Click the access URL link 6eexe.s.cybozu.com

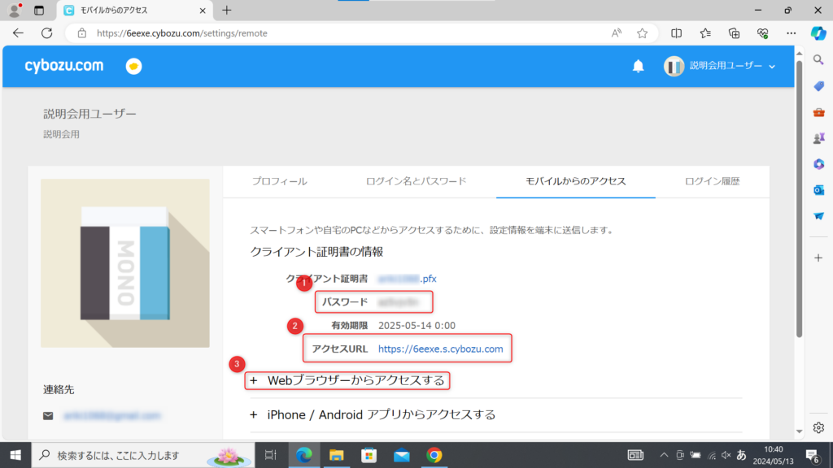tap(440, 349)
